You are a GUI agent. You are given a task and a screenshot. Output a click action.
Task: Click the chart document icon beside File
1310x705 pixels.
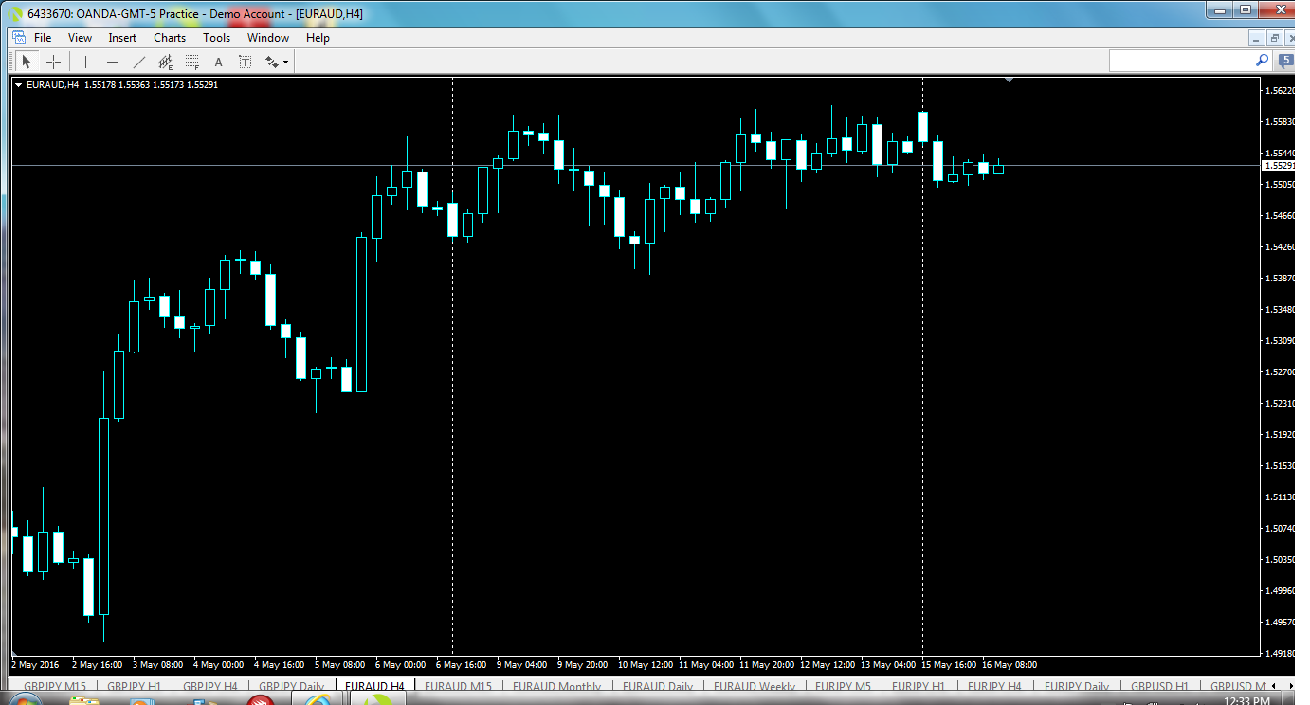pos(18,38)
